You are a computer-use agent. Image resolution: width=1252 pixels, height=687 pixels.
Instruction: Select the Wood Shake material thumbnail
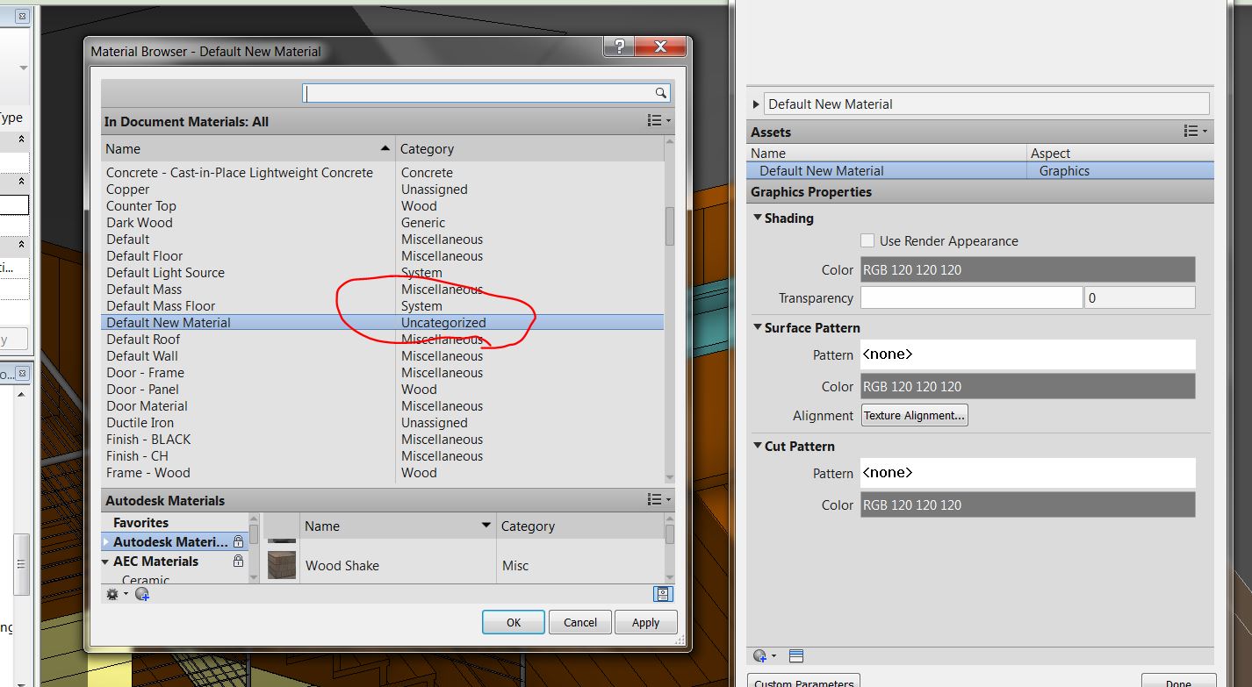(x=282, y=565)
